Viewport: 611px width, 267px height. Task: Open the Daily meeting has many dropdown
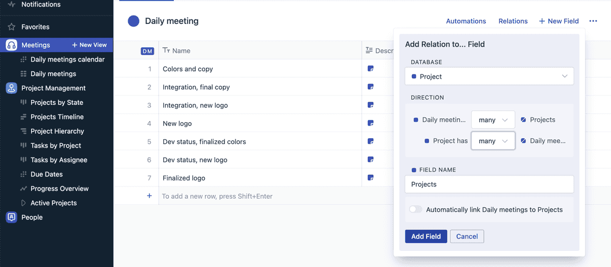(x=493, y=119)
